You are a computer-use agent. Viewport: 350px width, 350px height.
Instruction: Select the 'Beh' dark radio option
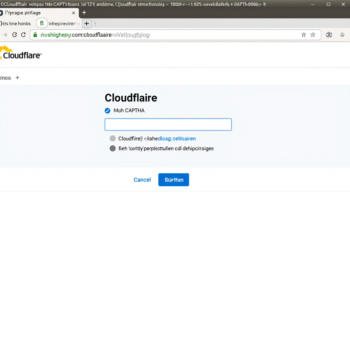coord(112,148)
